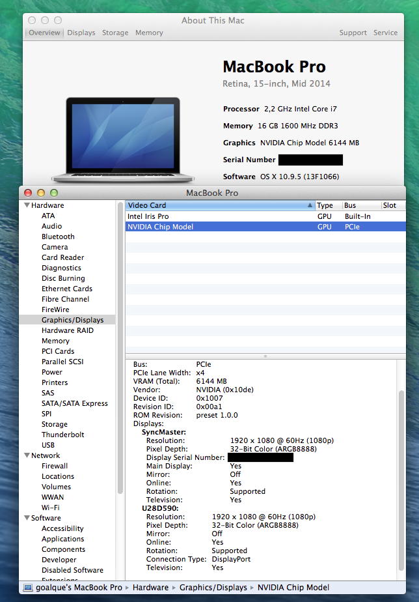This screenshot has width=419, height=602.
Task: Click the Support link
Action: (353, 33)
